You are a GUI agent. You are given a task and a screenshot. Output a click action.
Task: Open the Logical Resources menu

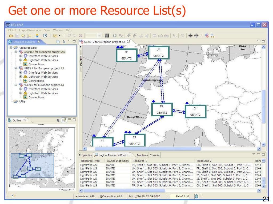point(30,30)
